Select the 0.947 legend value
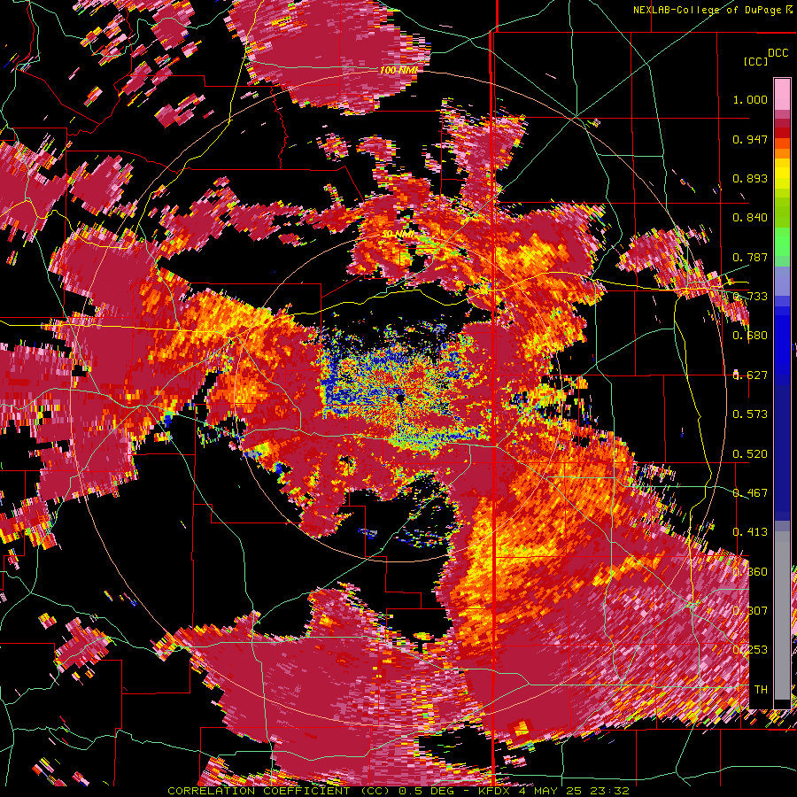The image size is (797, 797). [750, 139]
